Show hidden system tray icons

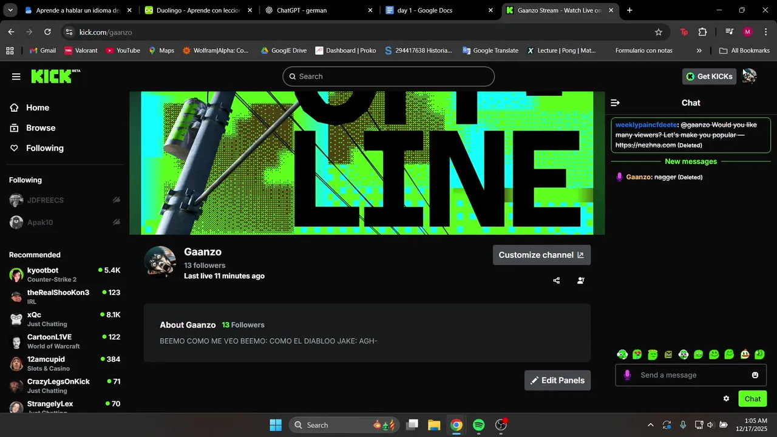(651, 425)
